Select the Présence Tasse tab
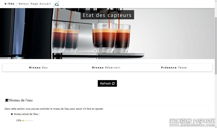This screenshot has height=128, width=217. pyautogui.click(x=174, y=68)
